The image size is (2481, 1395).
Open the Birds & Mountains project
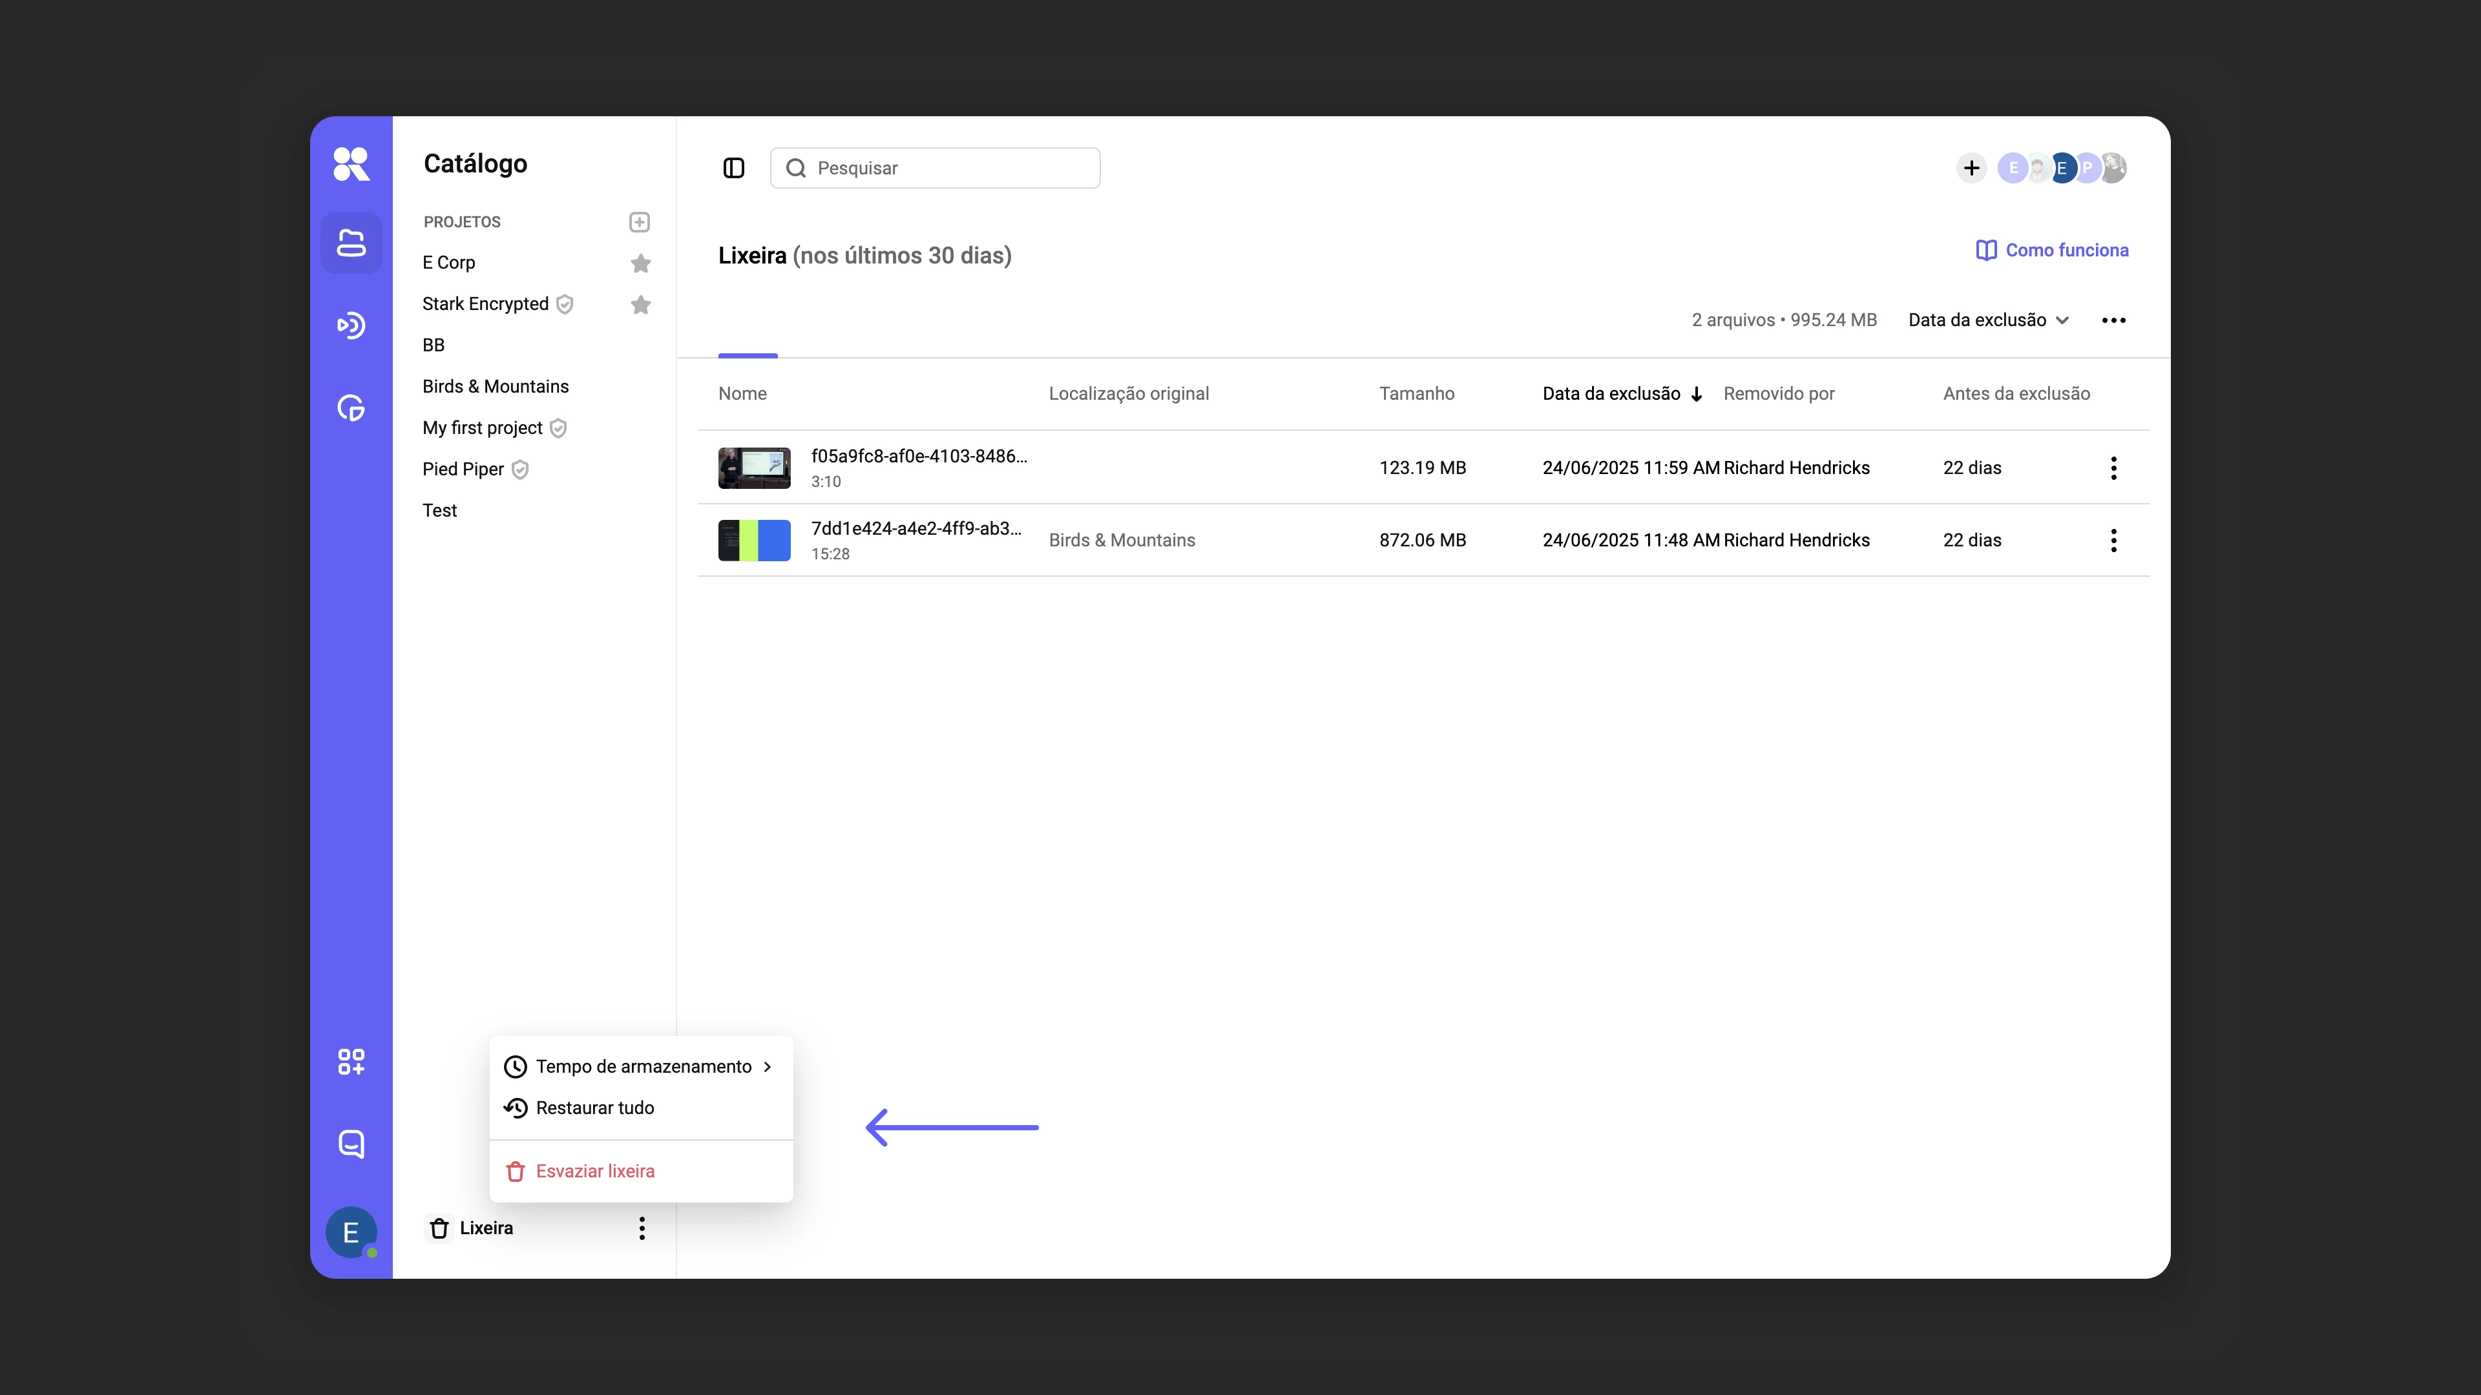495,386
